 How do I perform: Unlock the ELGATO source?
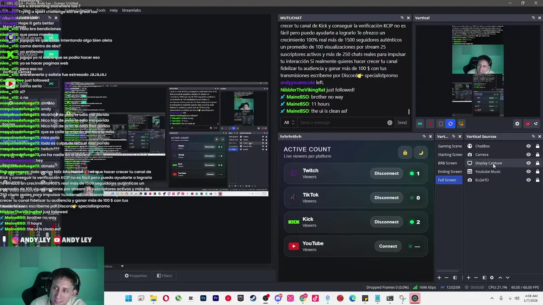537,180
